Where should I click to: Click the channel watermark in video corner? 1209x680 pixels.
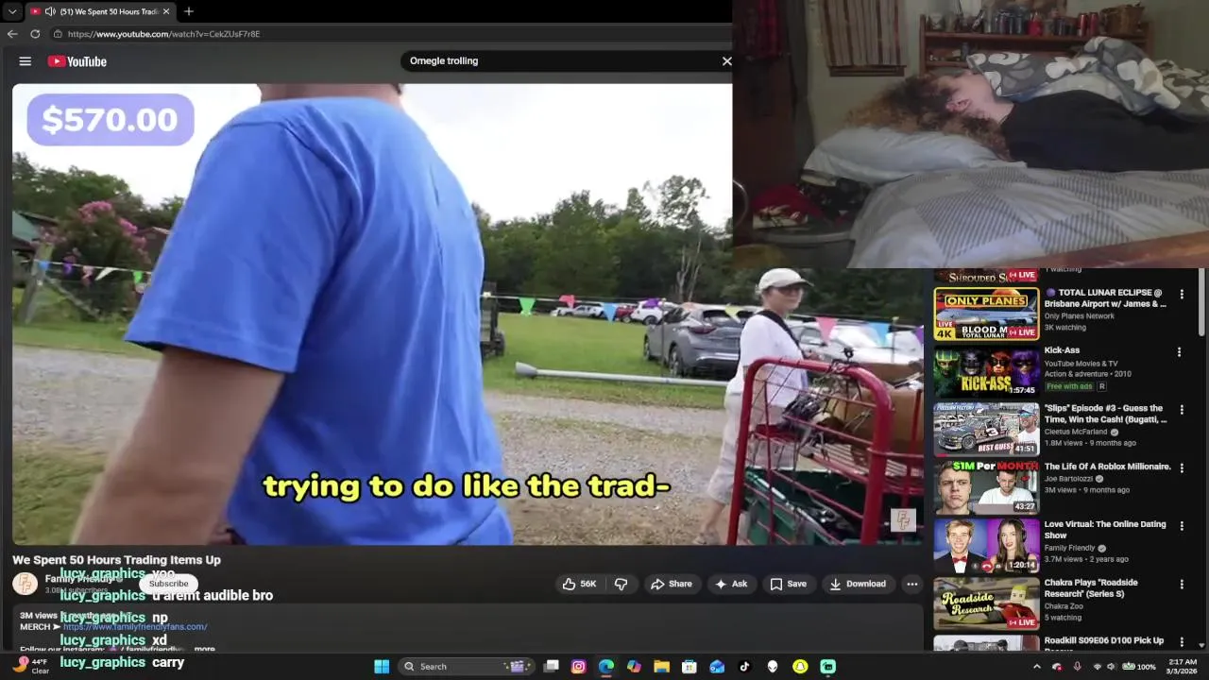[903, 520]
